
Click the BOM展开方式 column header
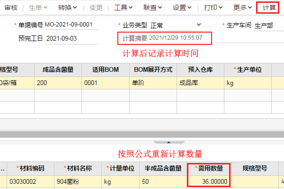tap(152, 69)
